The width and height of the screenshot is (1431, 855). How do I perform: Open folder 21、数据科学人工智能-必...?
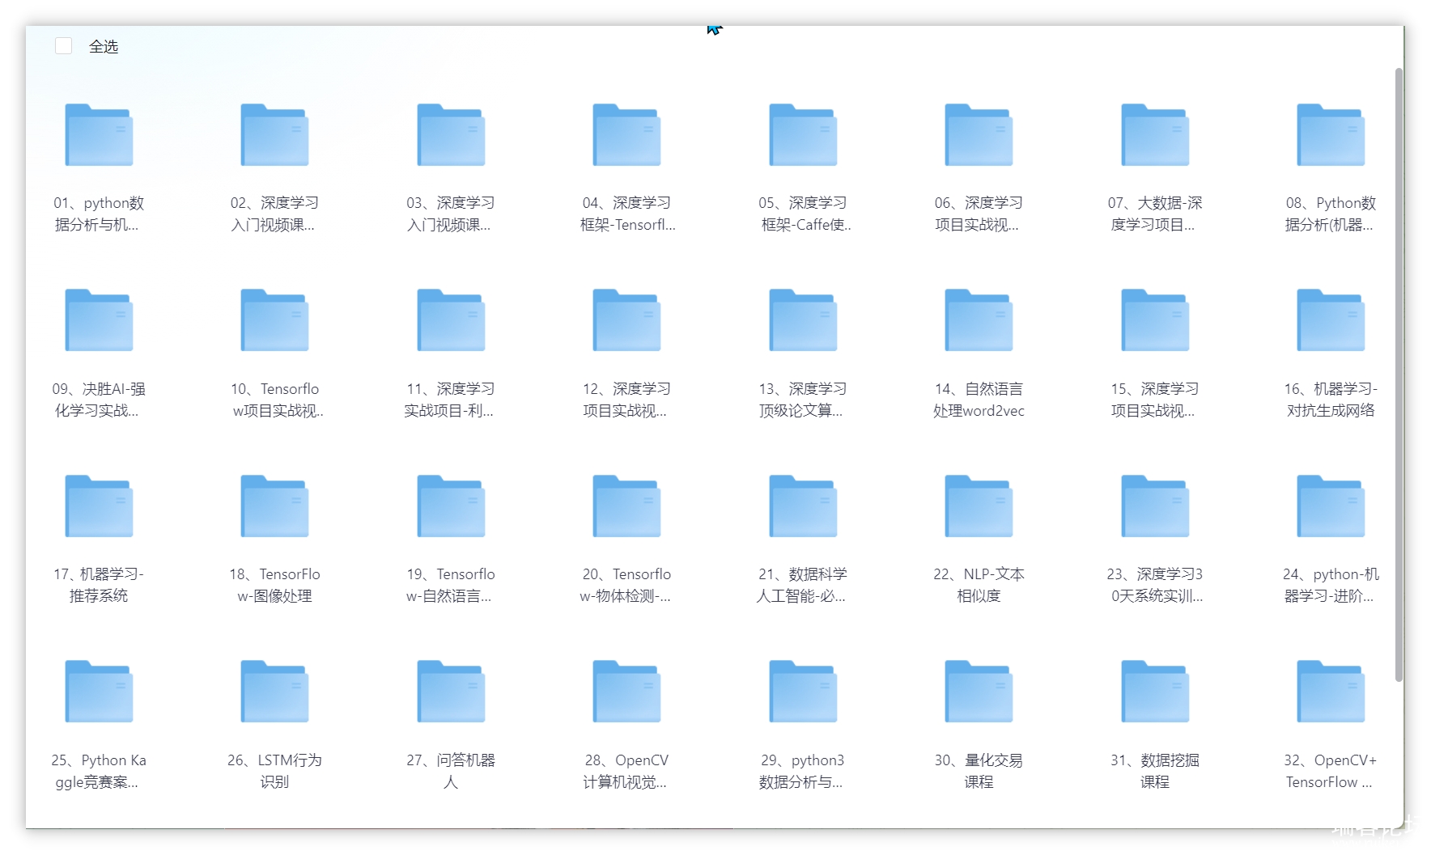[803, 506]
